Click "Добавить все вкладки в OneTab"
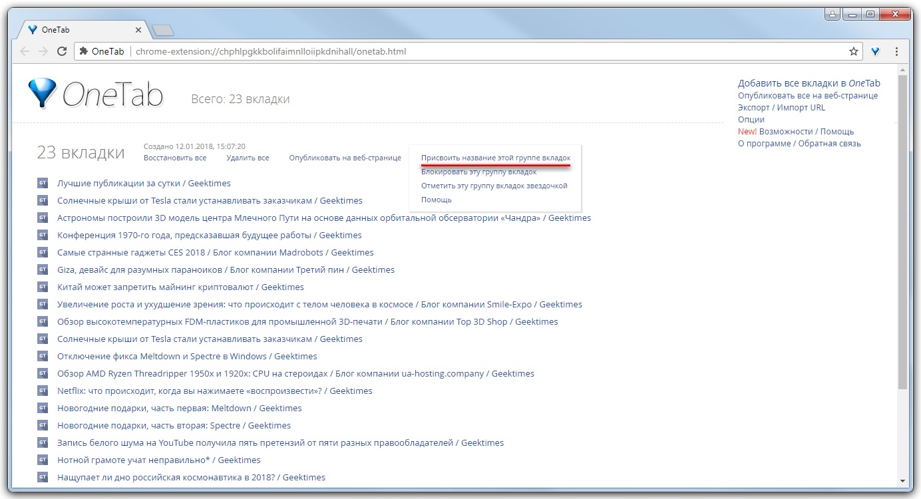The height and width of the screenshot is (499, 921). (809, 83)
